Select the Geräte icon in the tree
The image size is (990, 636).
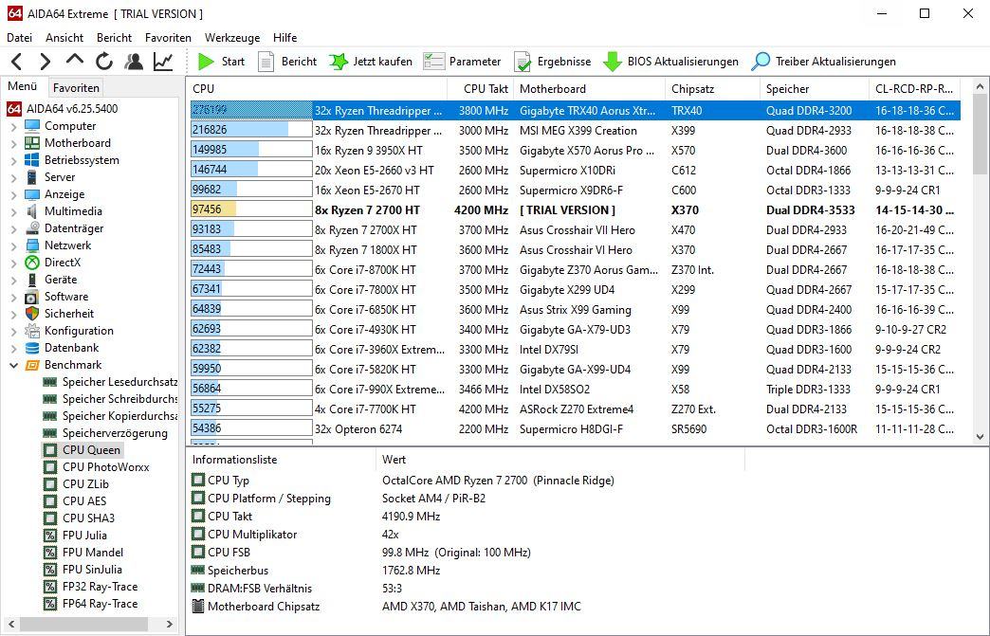pos(31,280)
